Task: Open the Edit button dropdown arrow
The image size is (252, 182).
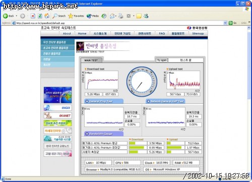Action: 134,16
